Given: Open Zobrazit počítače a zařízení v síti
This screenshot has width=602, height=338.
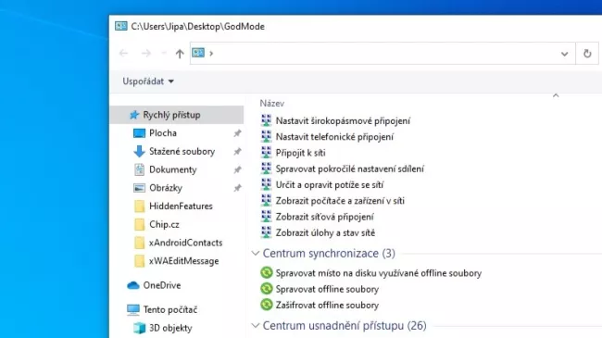Looking at the screenshot, I should click(x=340, y=201).
